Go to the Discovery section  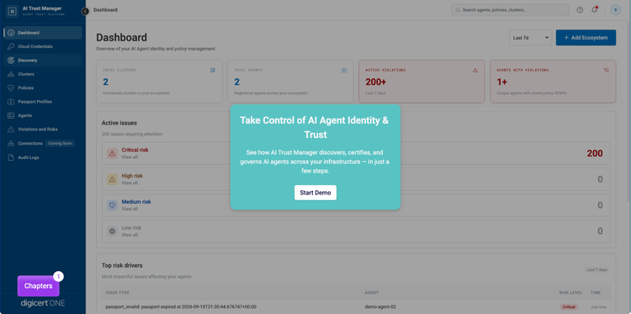[x=43, y=61]
